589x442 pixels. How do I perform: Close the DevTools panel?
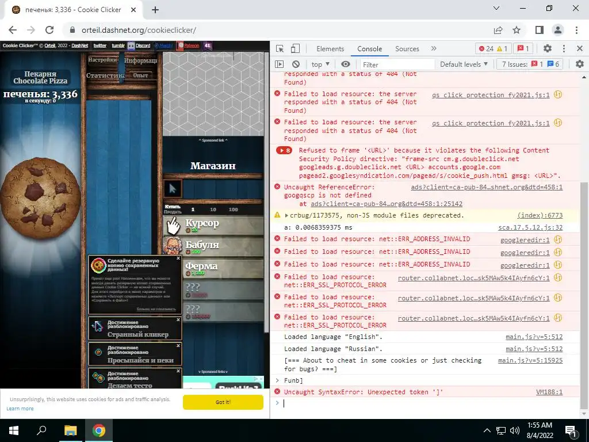[580, 48]
